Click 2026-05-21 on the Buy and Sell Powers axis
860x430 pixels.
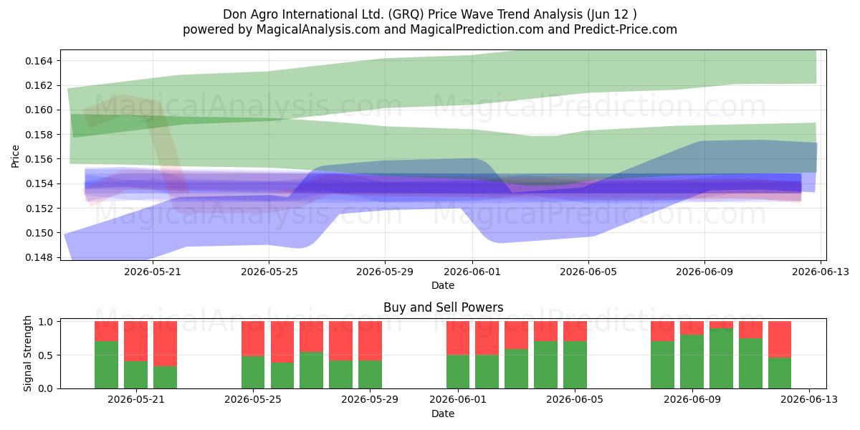coord(135,400)
